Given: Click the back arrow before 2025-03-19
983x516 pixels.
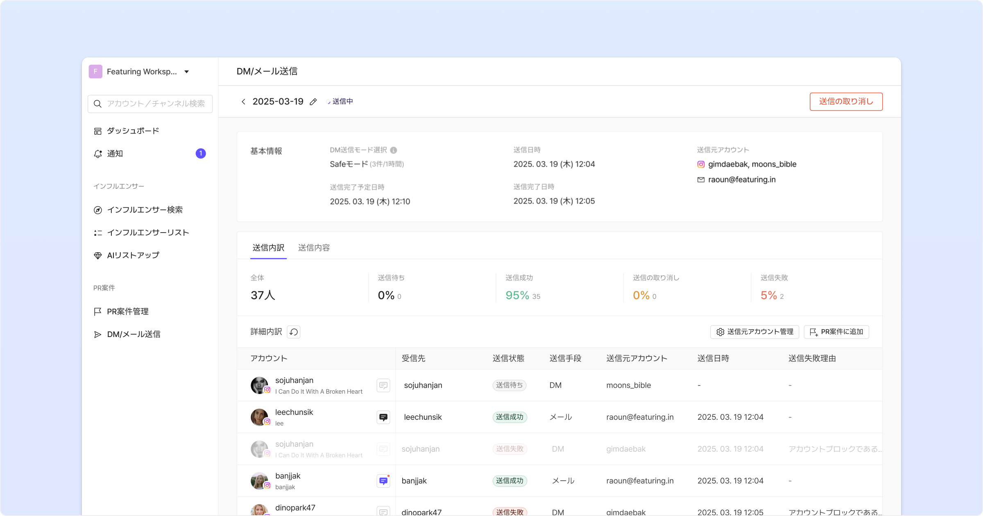Looking at the screenshot, I should point(243,102).
